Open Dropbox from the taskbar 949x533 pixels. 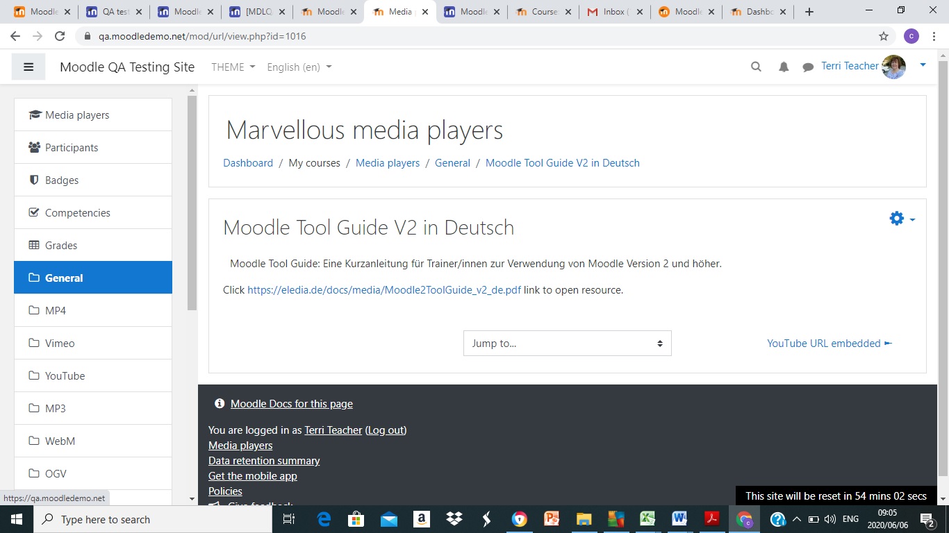pos(454,519)
